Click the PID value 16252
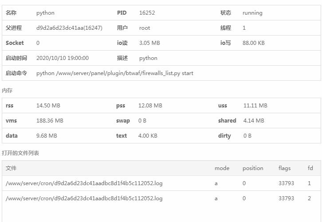Viewport: 322px width, 222px height. (147, 13)
